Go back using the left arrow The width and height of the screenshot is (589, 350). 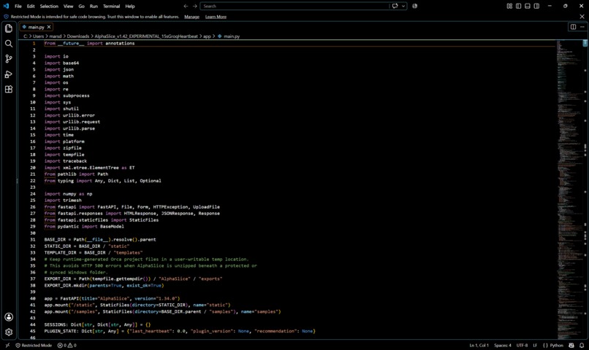(186, 6)
